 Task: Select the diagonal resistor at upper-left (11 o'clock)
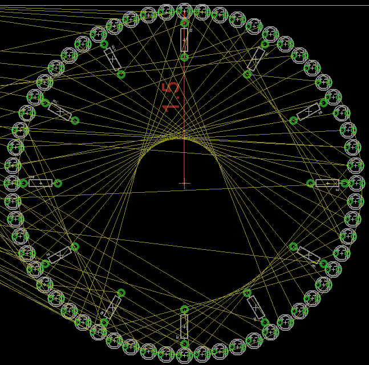[112, 59]
